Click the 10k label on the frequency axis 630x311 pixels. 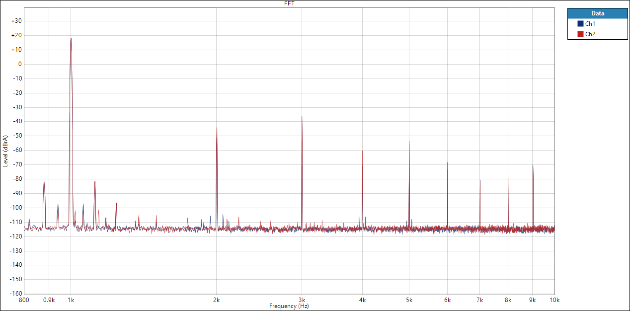554,300
